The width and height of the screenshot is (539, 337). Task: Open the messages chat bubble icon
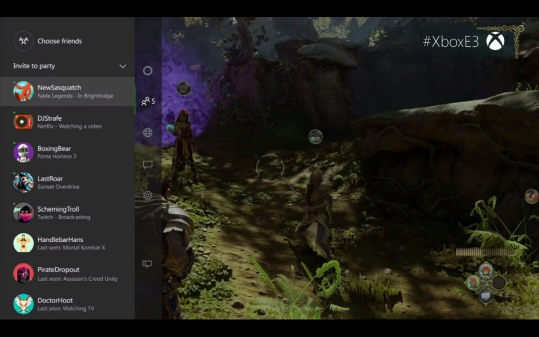click(x=147, y=164)
